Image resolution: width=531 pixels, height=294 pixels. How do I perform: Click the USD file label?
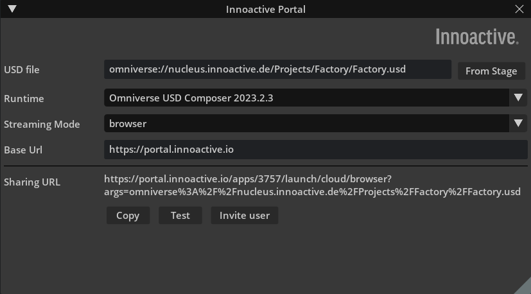22,70
